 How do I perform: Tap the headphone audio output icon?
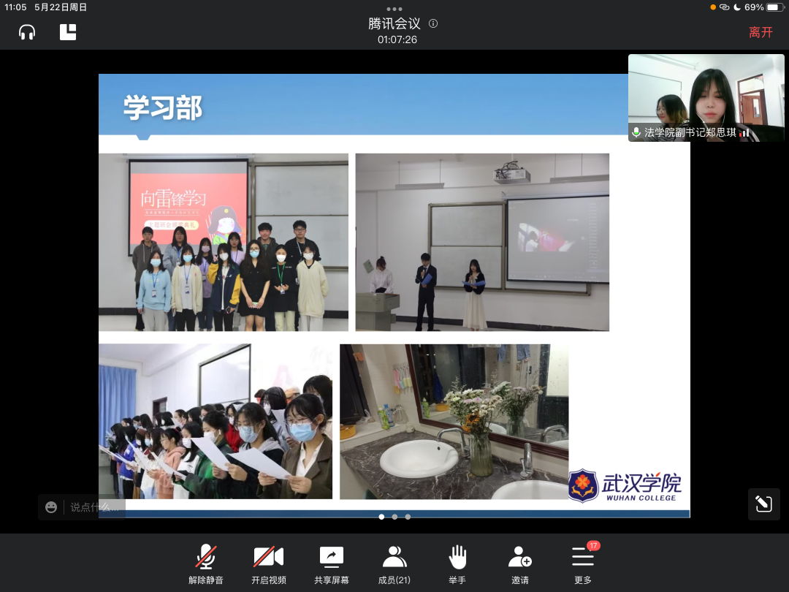click(x=27, y=32)
